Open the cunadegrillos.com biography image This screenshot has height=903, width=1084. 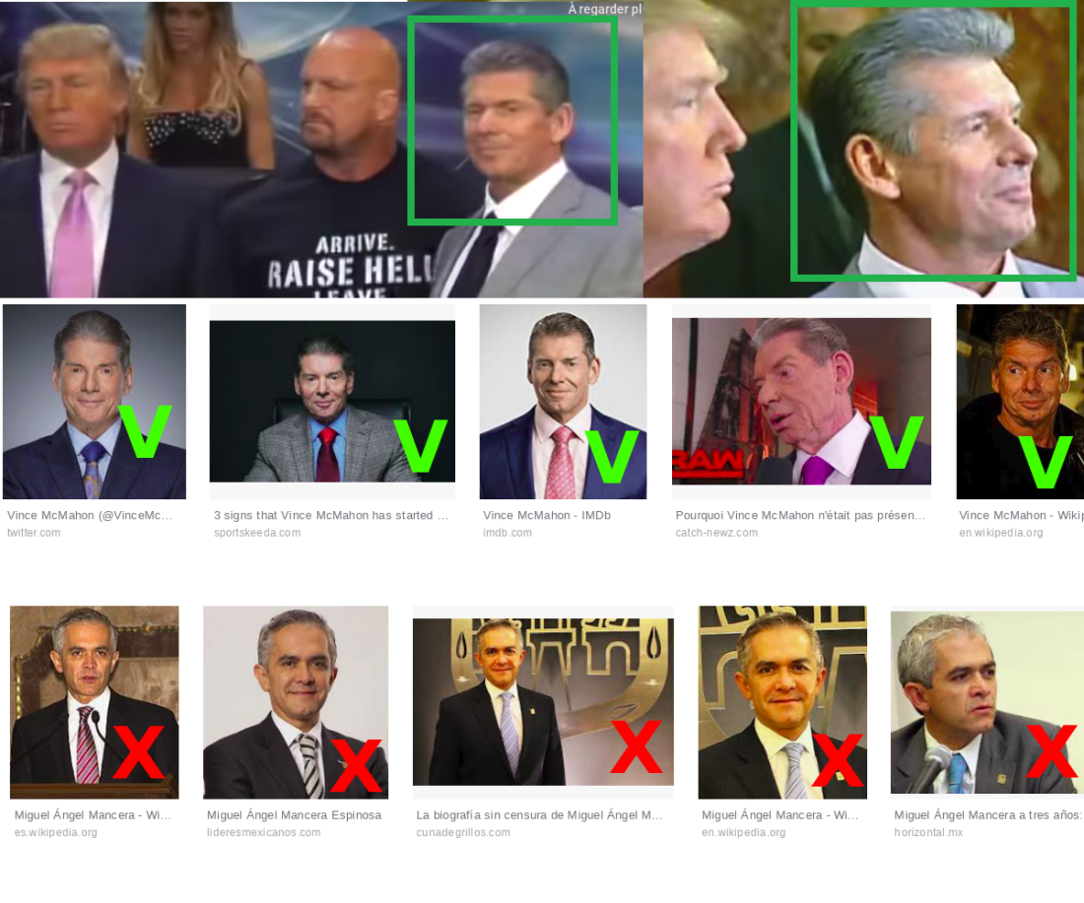click(x=543, y=702)
